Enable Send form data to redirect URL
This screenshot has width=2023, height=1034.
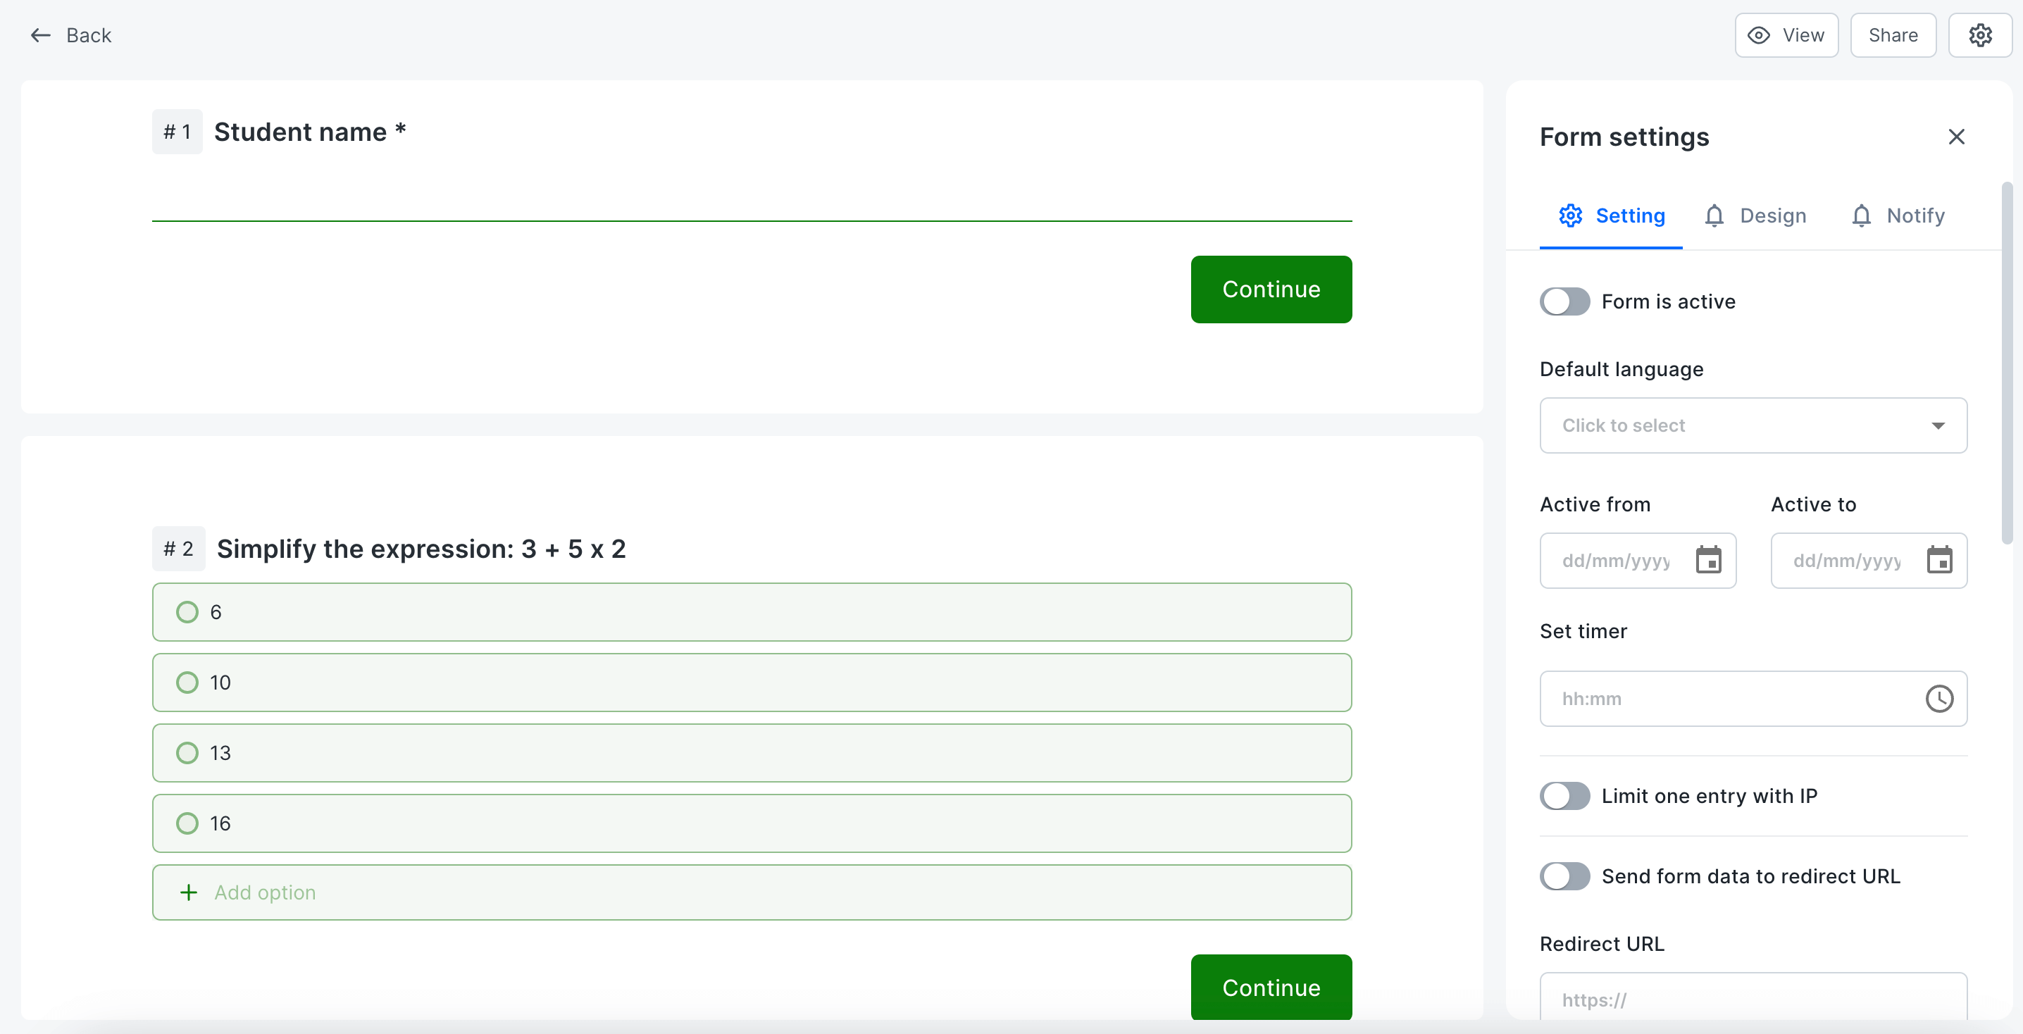[x=1567, y=876]
